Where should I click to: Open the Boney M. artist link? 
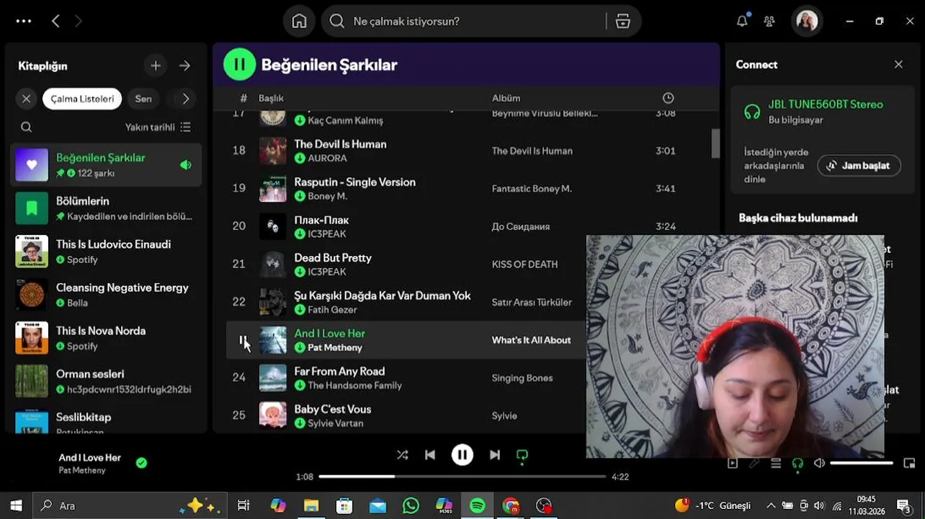(328, 196)
